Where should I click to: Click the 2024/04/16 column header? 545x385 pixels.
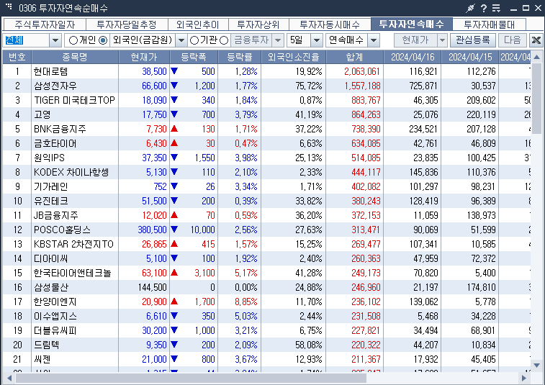[x=413, y=57]
